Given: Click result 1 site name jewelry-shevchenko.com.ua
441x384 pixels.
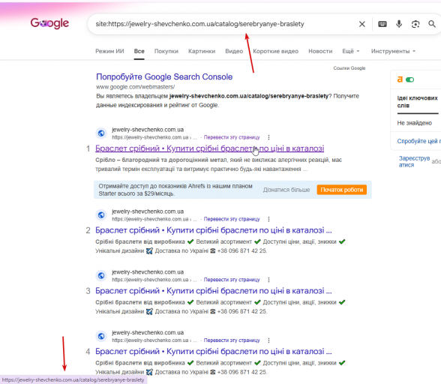Looking at the screenshot, I should (148, 130).
